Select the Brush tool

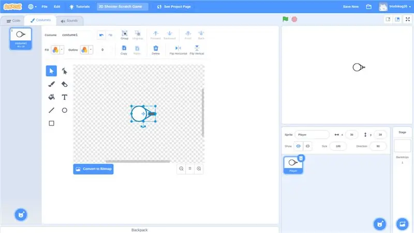[x=51, y=84]
